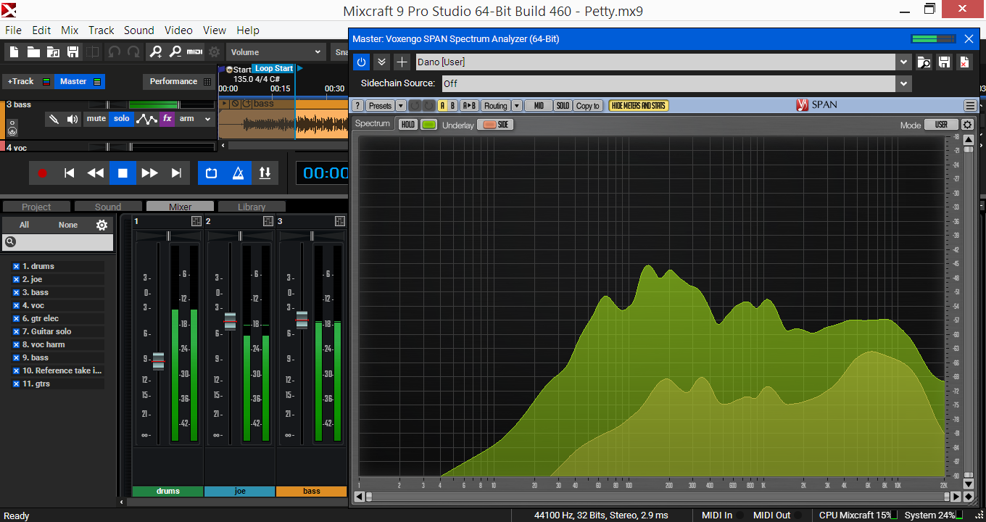Viewport: 986px width, 522px height.
Task: Open the Sidechain Source dropdown
Action: (903, 83)
